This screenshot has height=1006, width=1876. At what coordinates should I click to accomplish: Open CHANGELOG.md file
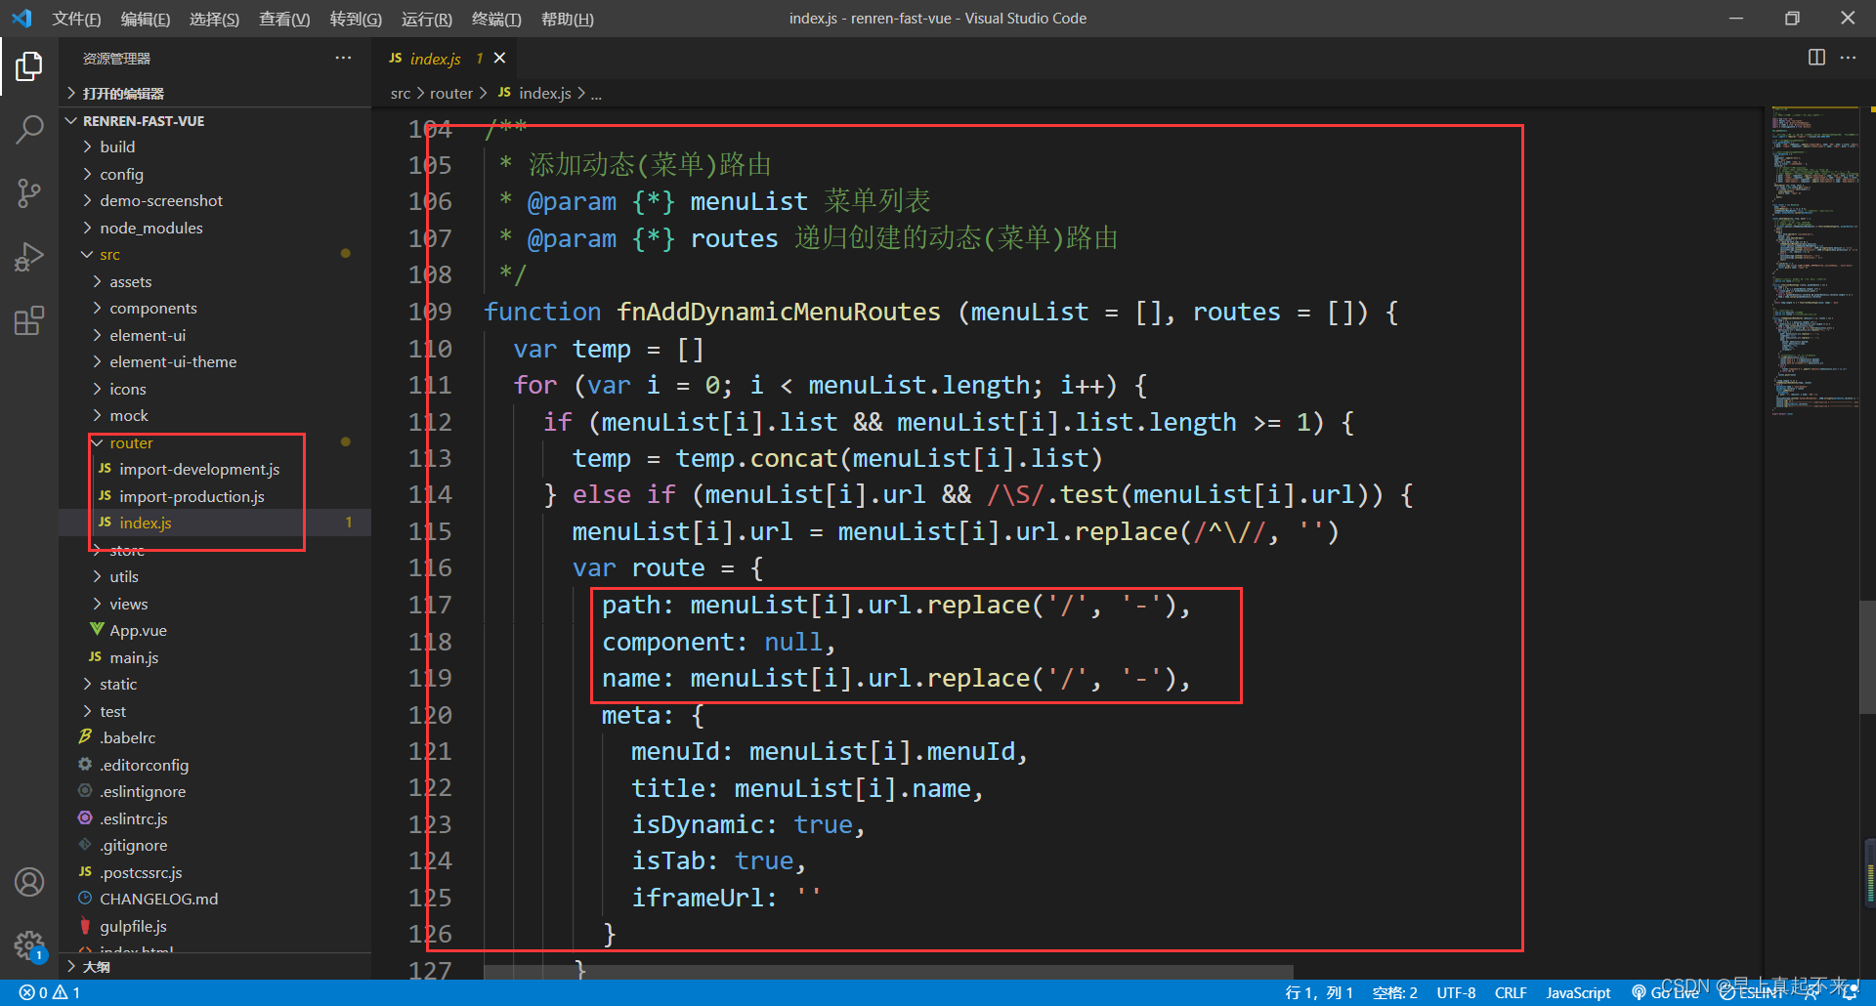click(158, 899)
